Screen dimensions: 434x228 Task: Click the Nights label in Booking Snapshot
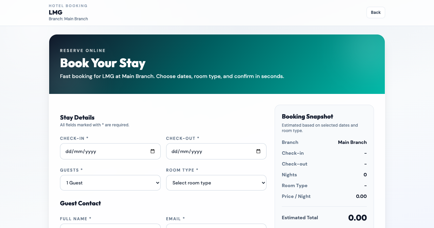click(x=289, y=175)
